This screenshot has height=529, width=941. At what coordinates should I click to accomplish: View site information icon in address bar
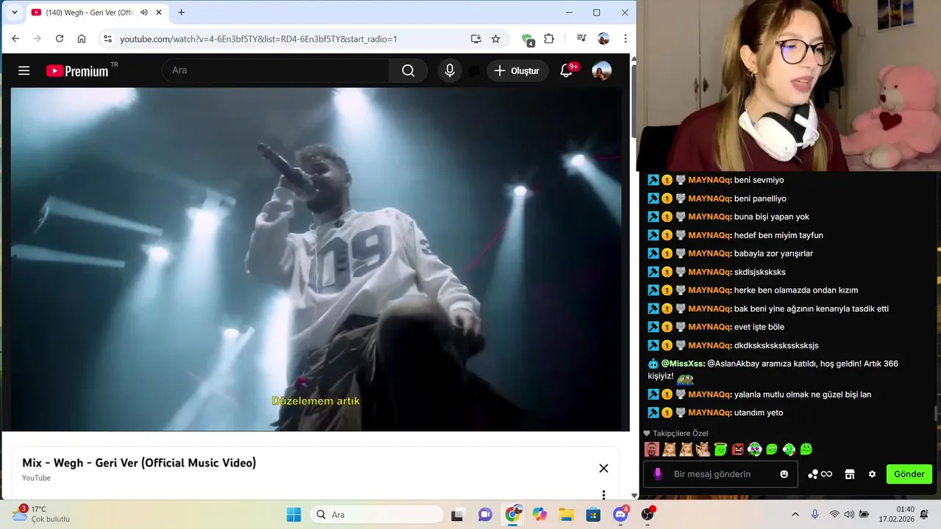coord(107,39)
